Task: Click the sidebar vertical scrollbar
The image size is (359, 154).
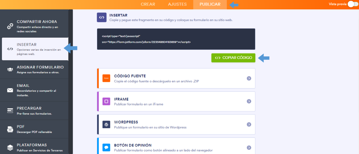Action: (71, 82)
